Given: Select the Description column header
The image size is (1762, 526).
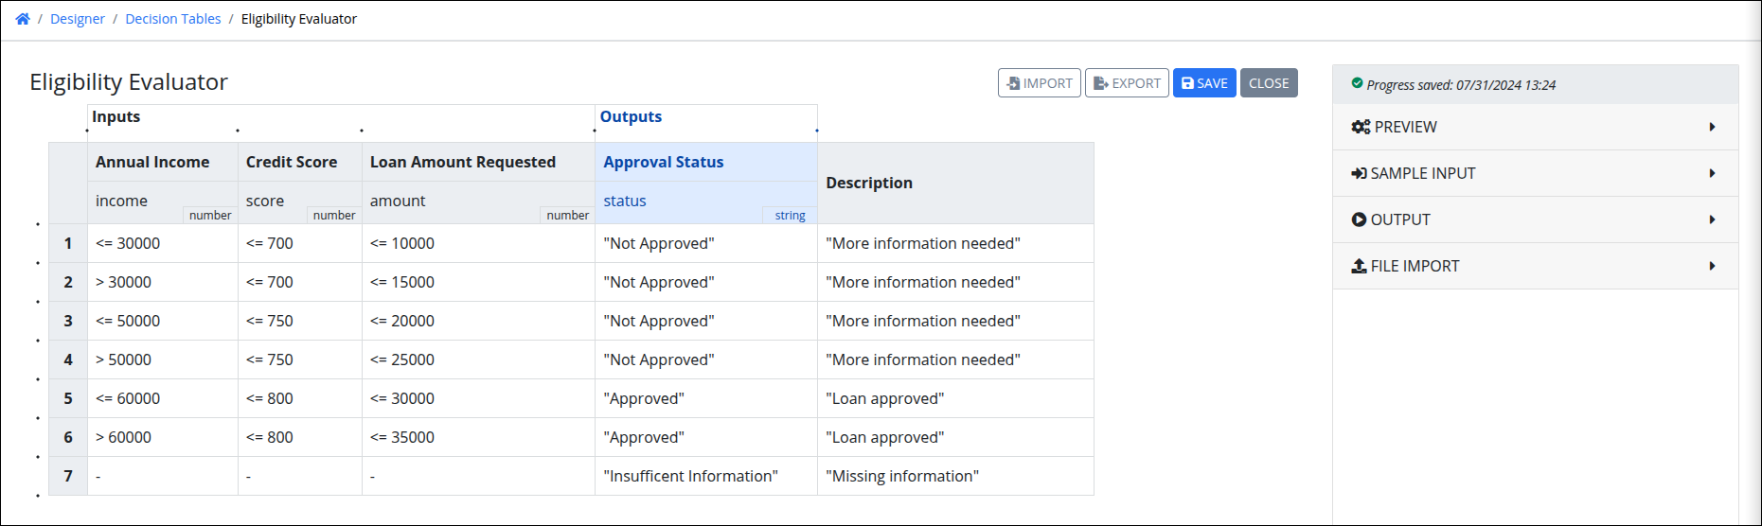Looking at the screenshot, I should [955, 183].
